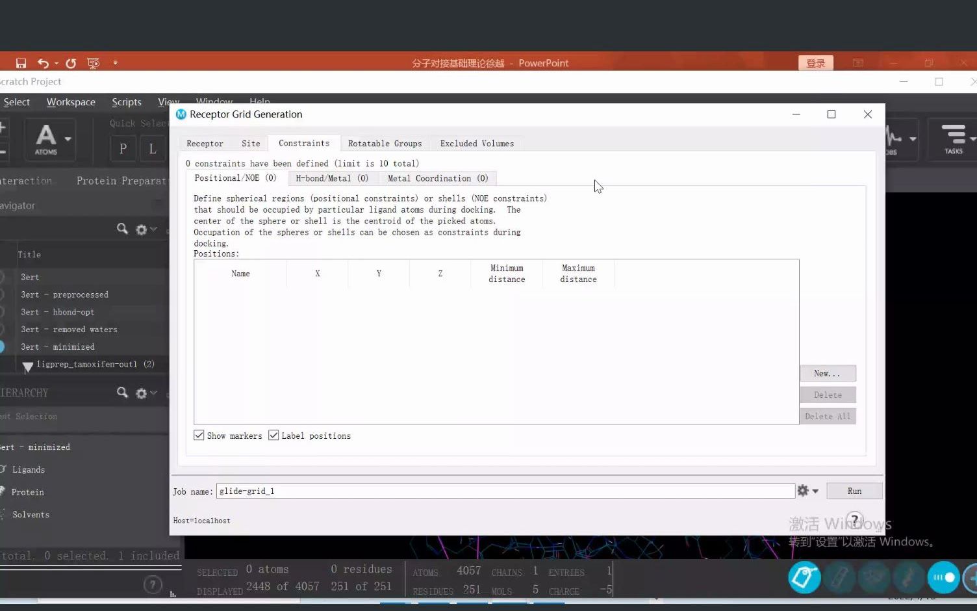Viewport: 977px width, 611px height.
Task: Click the TASKS toolbar icon
Action: point(954,139)
